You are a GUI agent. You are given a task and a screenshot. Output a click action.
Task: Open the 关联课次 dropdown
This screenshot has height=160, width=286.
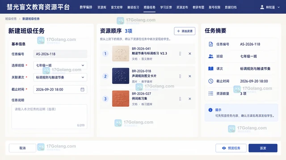[60, 77]
